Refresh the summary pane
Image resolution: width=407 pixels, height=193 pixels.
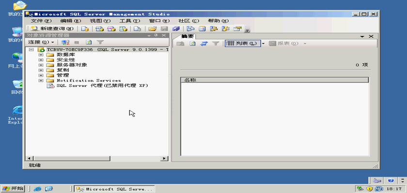click(x=192, y=43)
